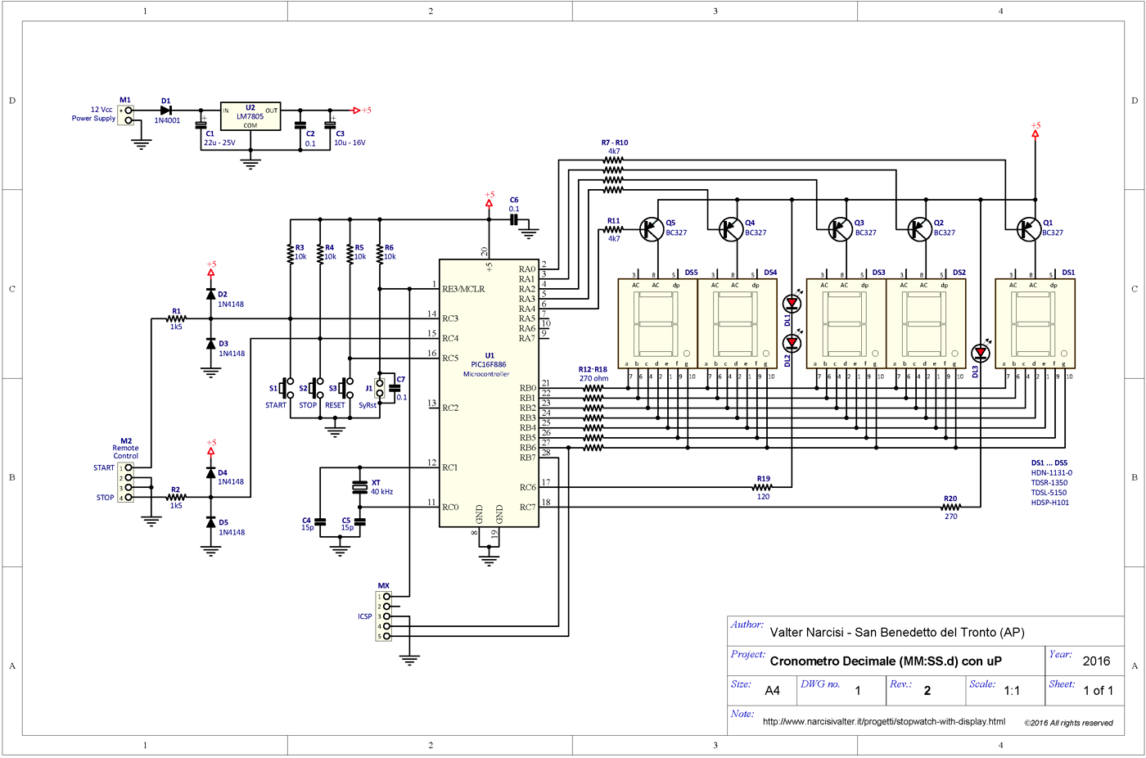Viewport: 1146px width, 758px height.
Task: Click the DS4 seven-segment display
Action: tap(737, 324)
